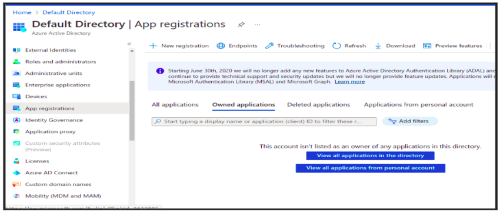
Task: Open the ellipsis more options menu
Action: [257, 25]
